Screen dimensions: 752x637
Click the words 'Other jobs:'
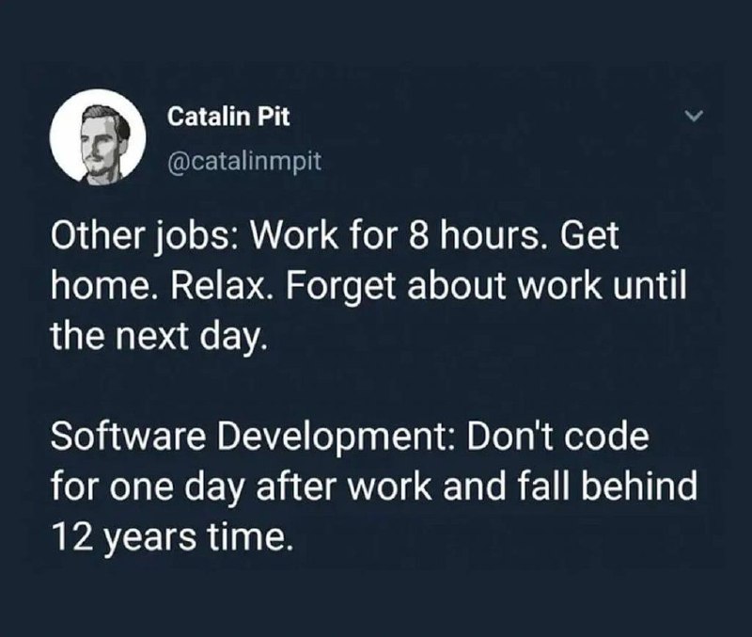142,238
